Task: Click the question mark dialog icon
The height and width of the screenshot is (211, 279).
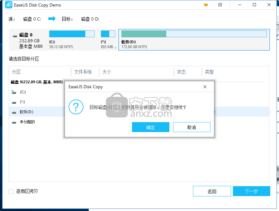Action: [76, 107]
